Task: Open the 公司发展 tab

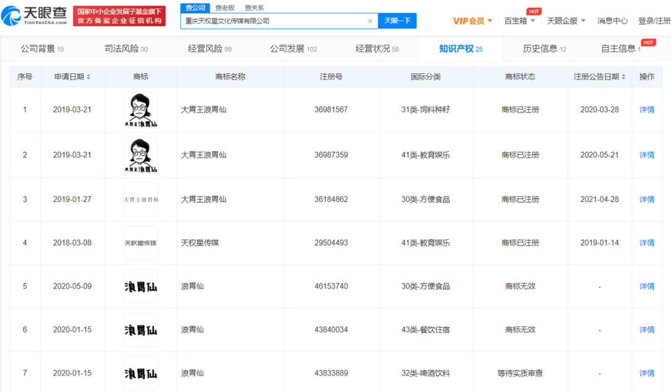Action: [293, 49]
